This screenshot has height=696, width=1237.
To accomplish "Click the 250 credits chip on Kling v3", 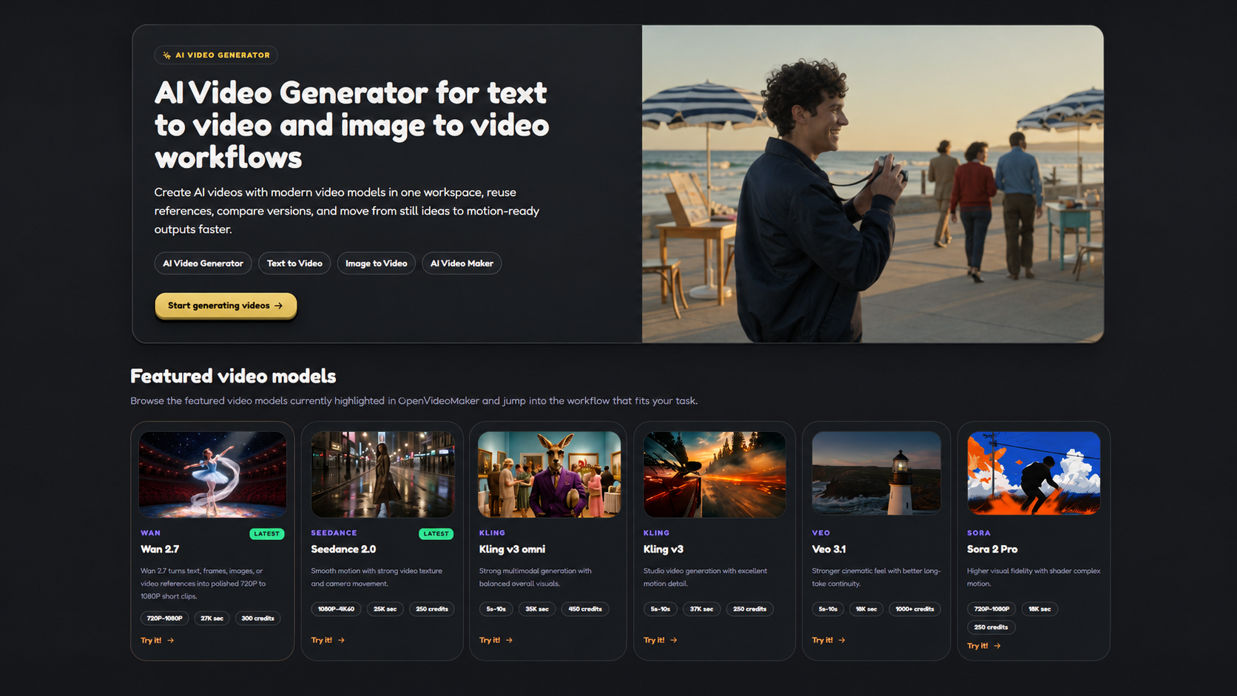I will [x=749, y=609].
